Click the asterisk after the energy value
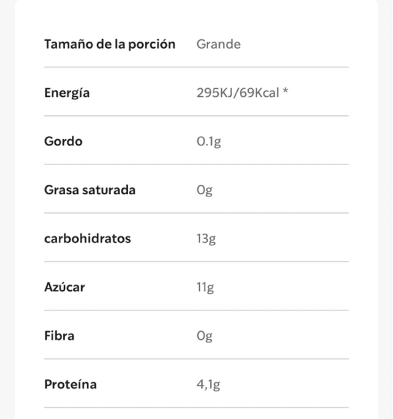 point(286,92)
